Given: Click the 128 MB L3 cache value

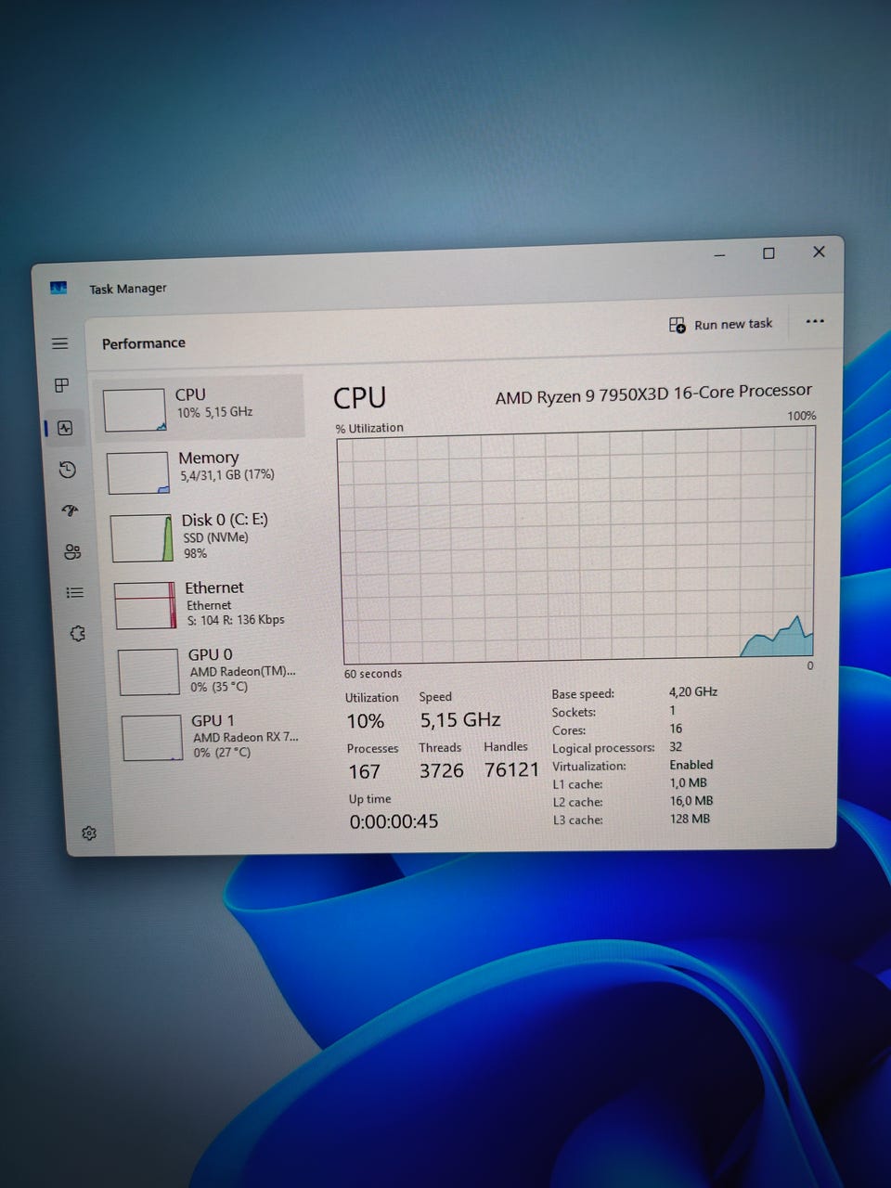Looking at the screenshot, I should (690, 819).
